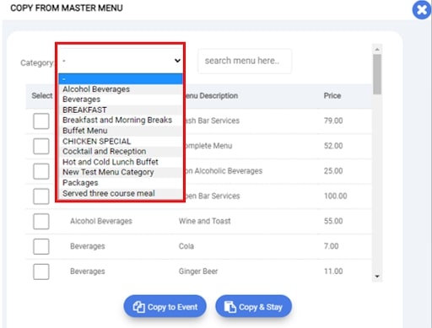Viewport: 432px width, 328px height.
Task: Click the Menu Description column header
Action: pos(211,96)
